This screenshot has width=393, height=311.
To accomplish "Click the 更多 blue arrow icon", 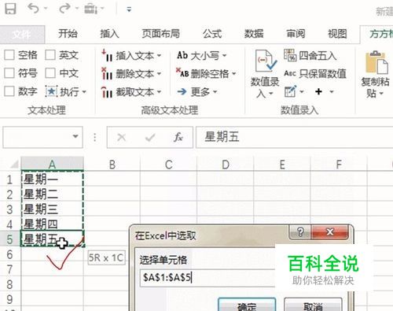I will 182,91.
